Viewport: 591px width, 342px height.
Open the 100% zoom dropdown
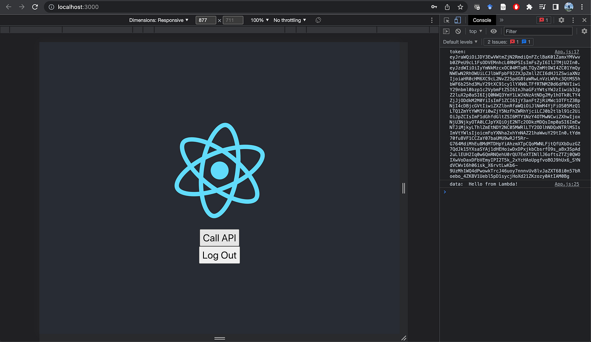coord(260,20)
